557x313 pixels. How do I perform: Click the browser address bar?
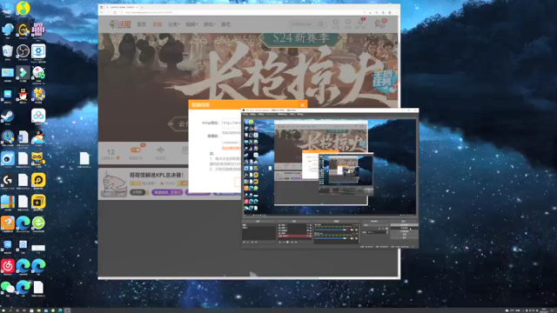242,12
